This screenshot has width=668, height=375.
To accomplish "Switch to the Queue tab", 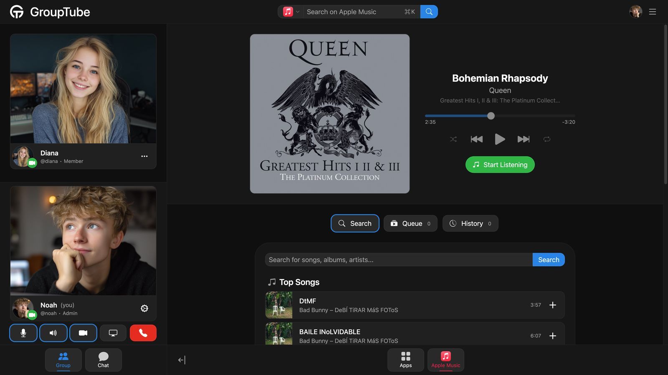I will coord(410,223).
